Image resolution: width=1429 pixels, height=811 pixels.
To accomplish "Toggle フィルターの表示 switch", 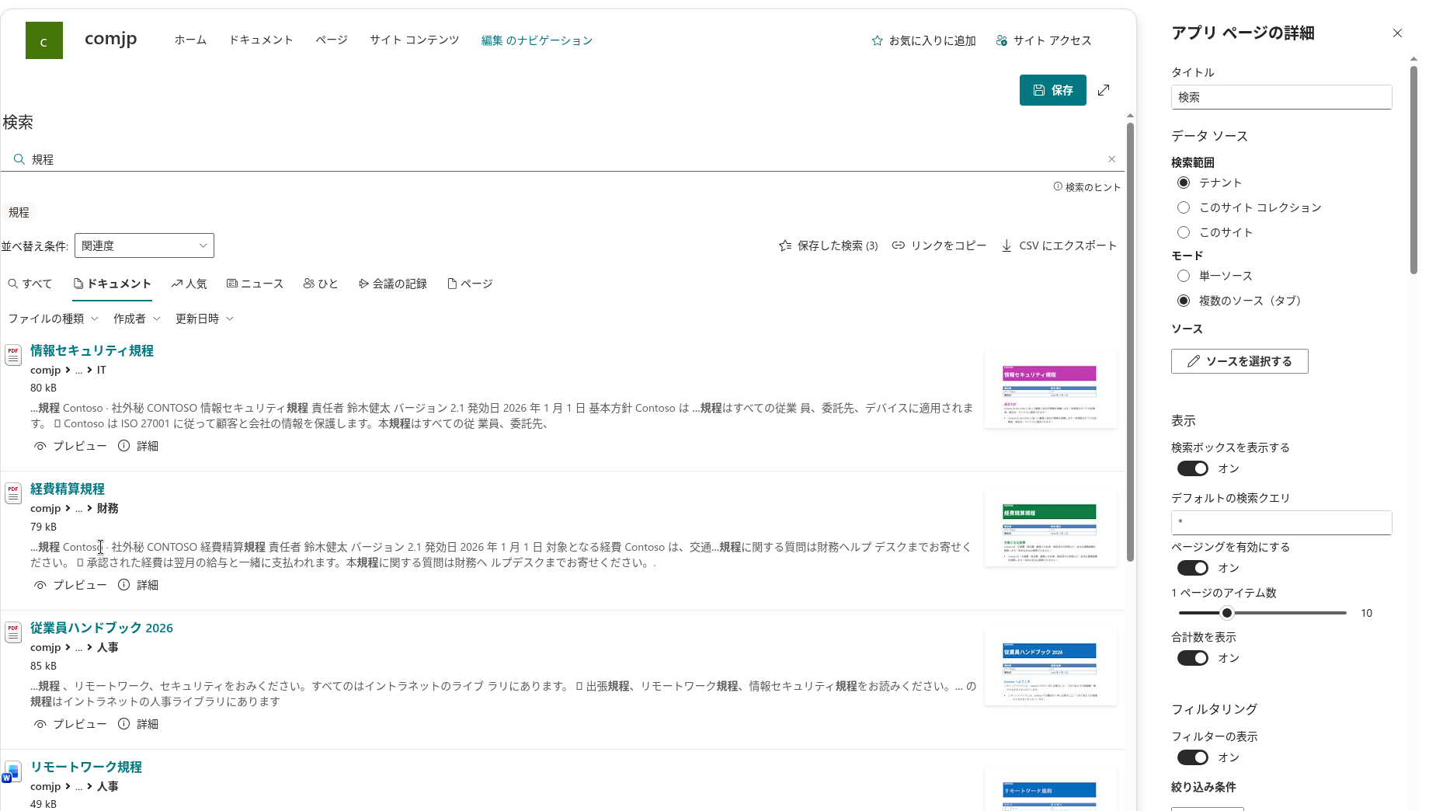I will [x=1193, y=757].
